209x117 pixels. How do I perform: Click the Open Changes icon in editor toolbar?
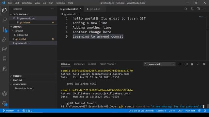pos(192,9)
